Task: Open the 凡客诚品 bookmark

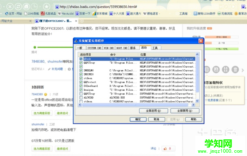Action: click(48, 14)
